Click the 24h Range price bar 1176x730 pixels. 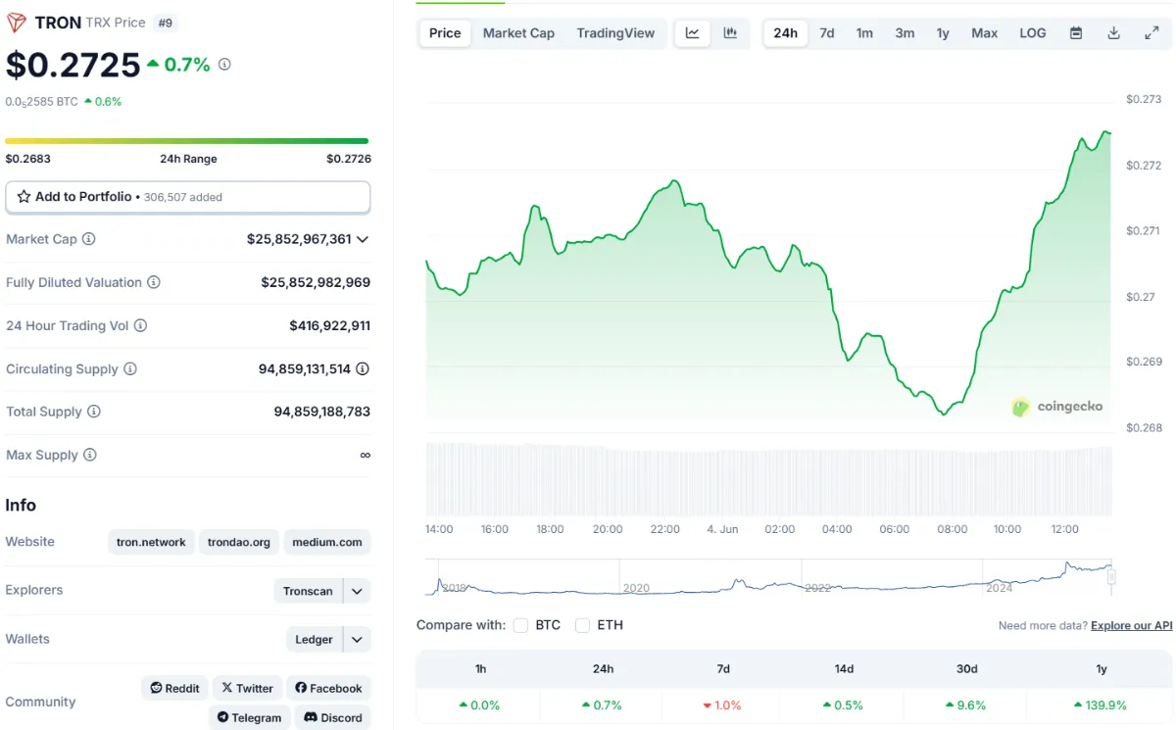[187, 141]
